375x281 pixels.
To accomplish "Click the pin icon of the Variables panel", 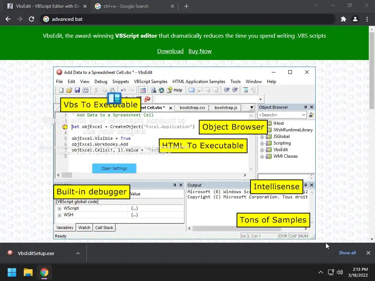I will 175,185.
